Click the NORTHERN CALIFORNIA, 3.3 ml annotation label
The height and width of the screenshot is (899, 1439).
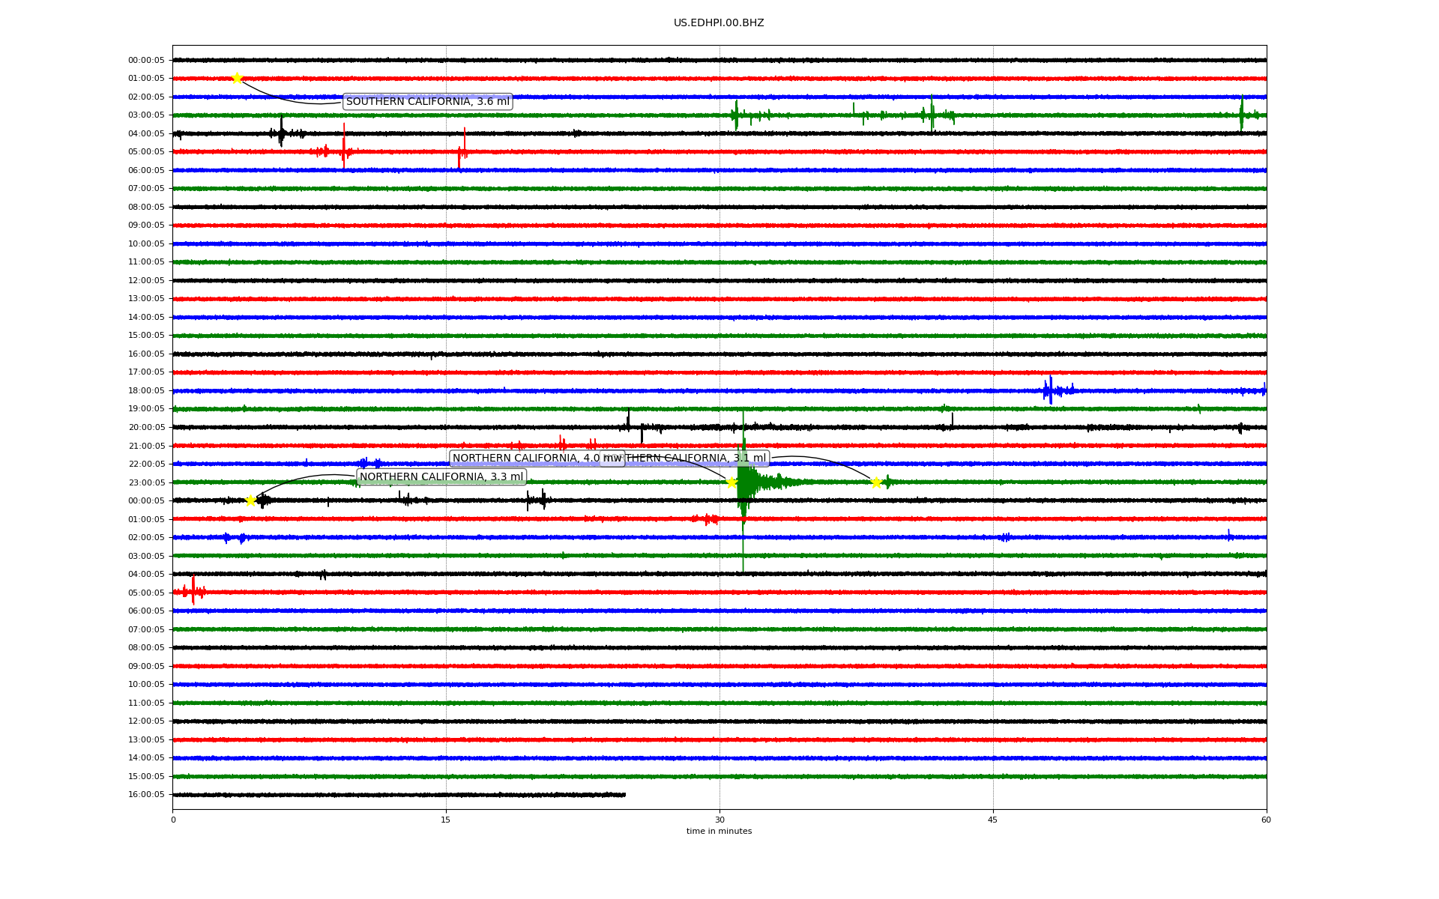click(441, 477)
